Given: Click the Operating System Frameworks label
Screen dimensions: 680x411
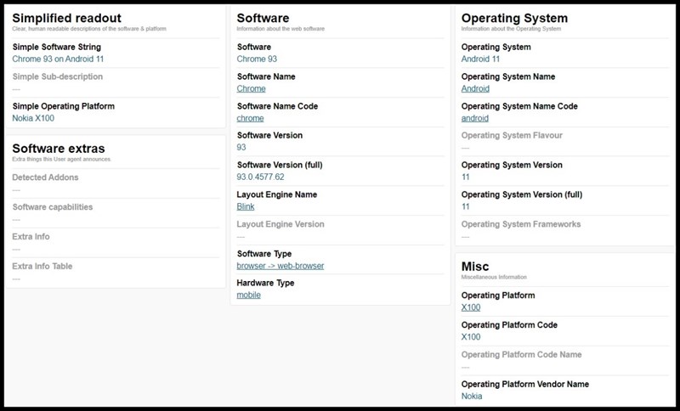Looking at the screenshot, I should tap(521, 224).
